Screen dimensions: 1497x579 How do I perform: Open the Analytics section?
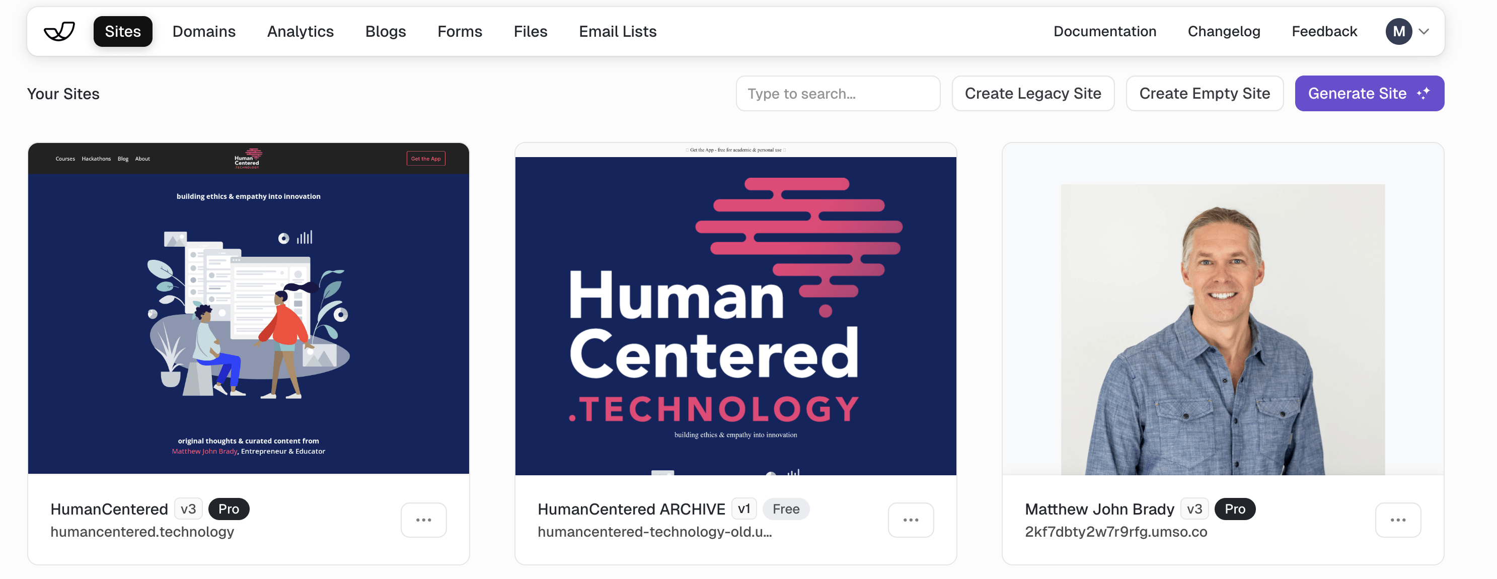pyautogui.click(x=301, y=31)
